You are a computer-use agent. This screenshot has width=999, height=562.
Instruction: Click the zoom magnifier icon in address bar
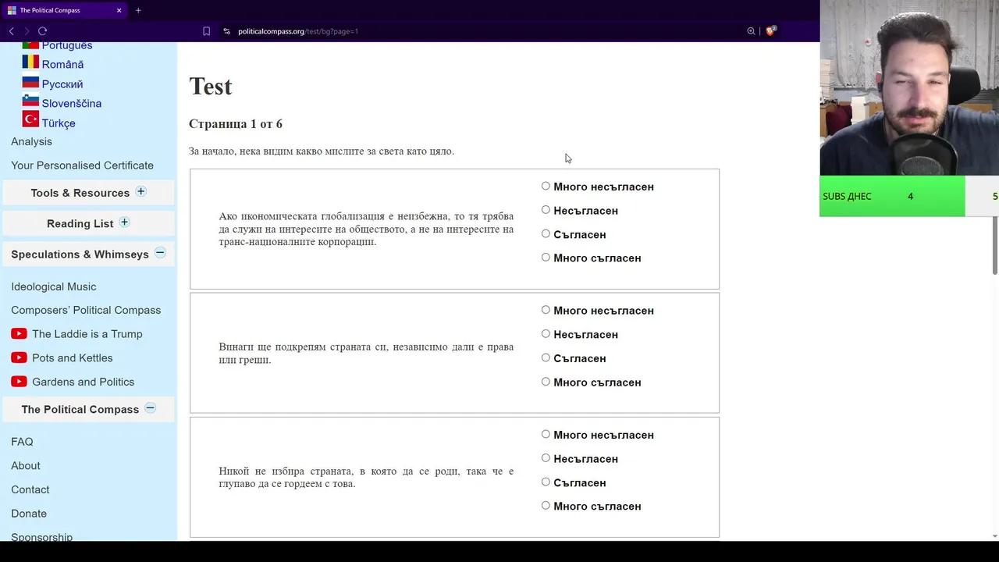[x=751, y=31]
